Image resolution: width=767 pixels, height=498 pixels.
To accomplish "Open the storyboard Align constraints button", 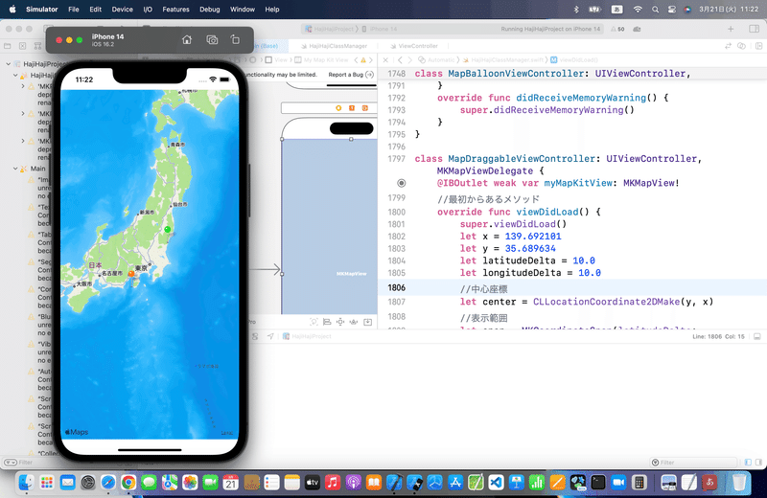I will point(327,322).
